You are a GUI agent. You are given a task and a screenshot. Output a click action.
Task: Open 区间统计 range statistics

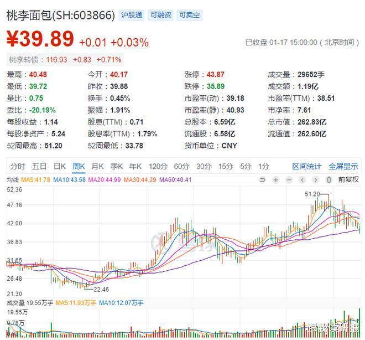[307, 166]
